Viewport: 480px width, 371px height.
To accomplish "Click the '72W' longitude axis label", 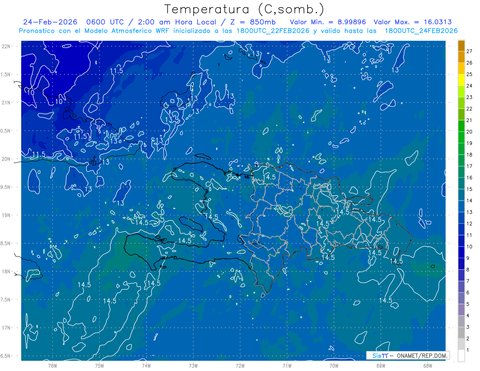I will (240, 366).
